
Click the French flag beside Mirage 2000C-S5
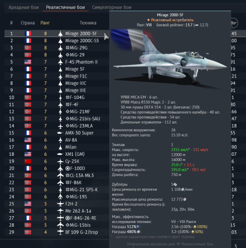pos(28,41)
